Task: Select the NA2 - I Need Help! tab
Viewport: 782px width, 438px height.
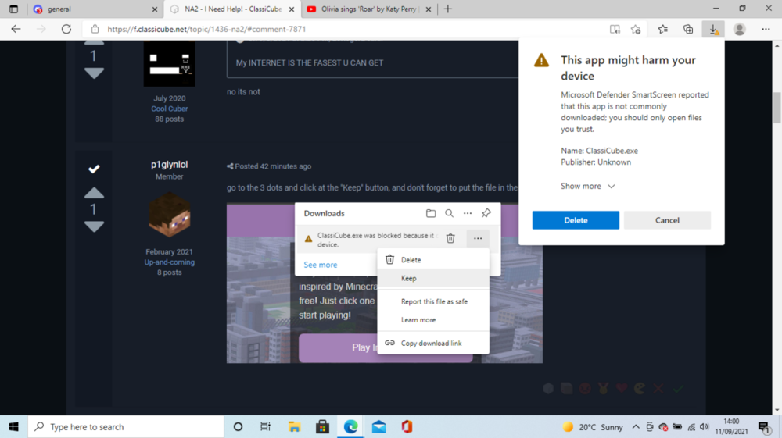Action: pyautogui.click(x=232, y=9)
